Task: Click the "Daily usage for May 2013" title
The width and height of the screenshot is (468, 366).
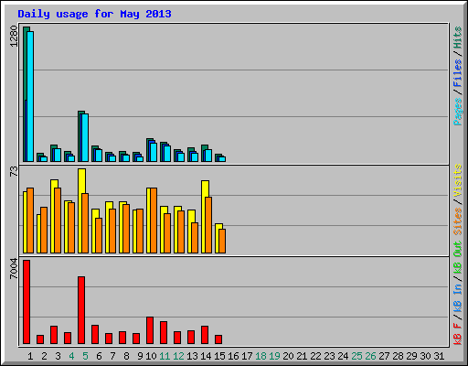Action: click(x=94, y=14)
